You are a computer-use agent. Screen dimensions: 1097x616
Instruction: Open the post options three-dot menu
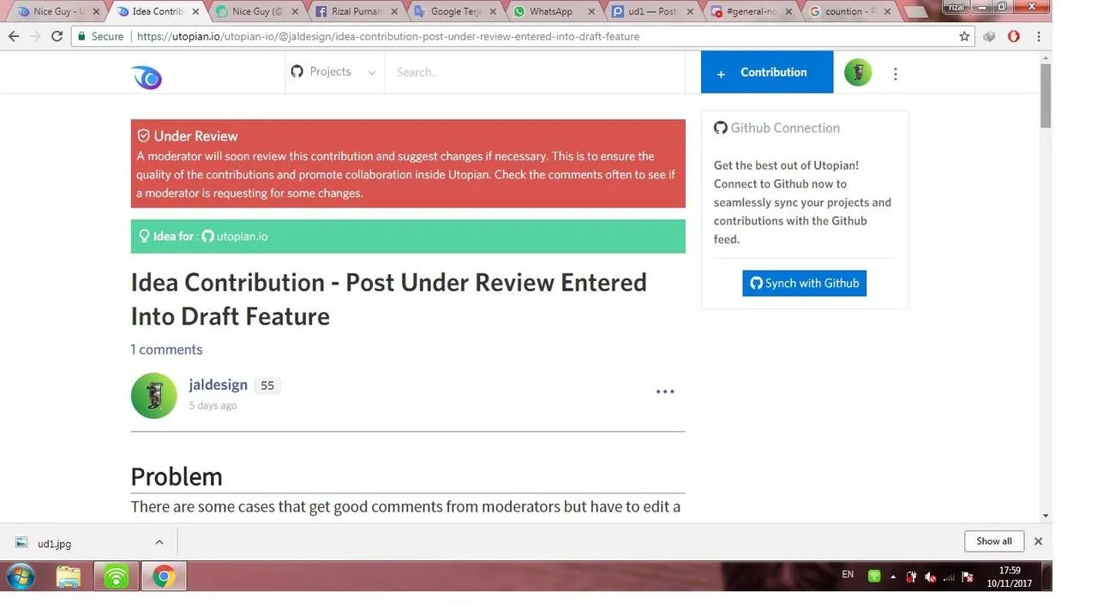665,392
